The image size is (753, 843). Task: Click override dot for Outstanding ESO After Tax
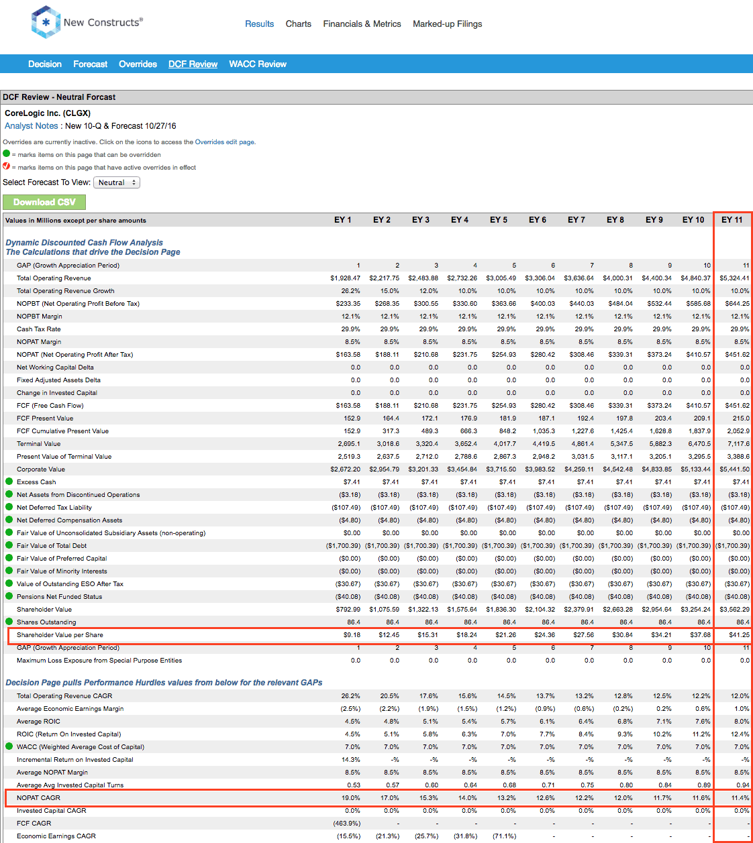coord(9,583)
